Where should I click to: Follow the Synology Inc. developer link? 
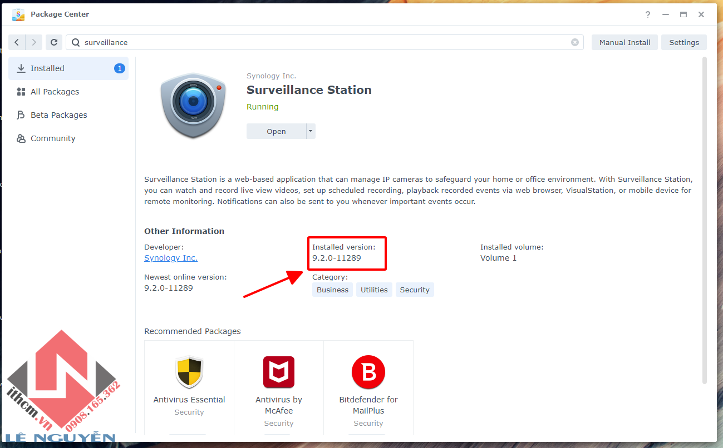171,258
